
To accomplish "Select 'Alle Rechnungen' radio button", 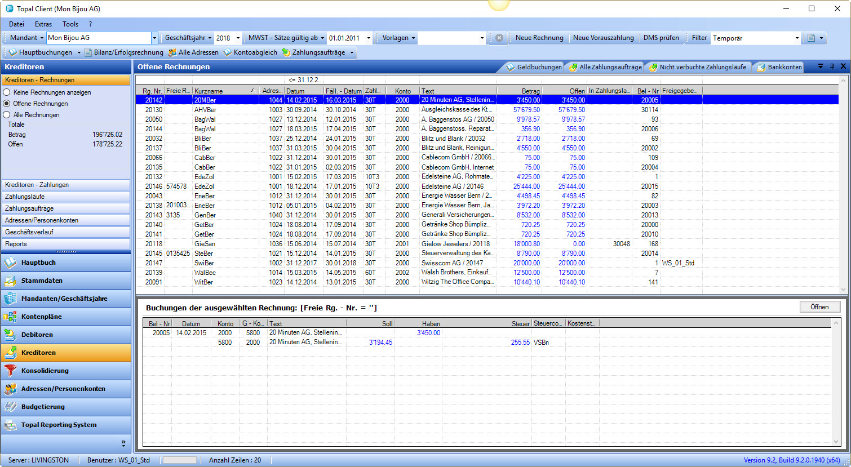I will click(7, 115).
